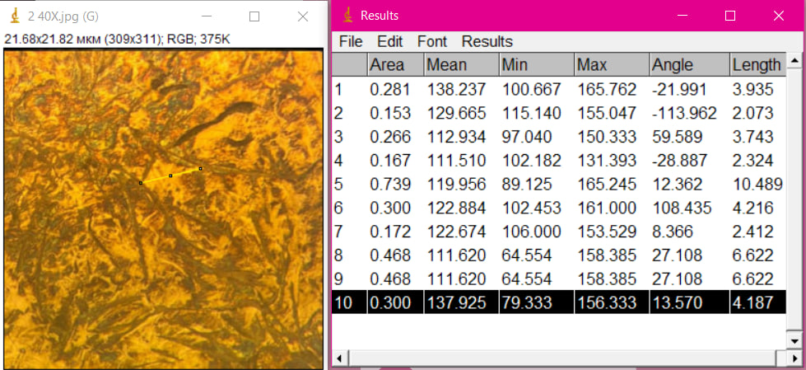
Task: Click the Max value 155.047
Action: (607, 113)
